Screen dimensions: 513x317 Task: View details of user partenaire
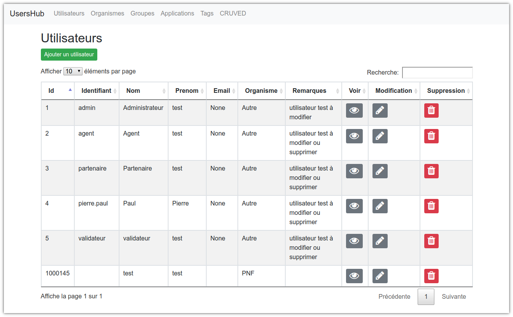tap(354, 171)
